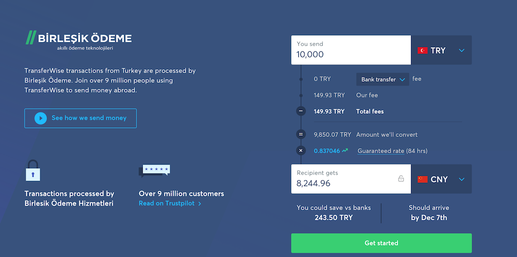Viewport: 517px width, 257px height.
Task: Click the unlock icon in Recipient gets field
Action: point(401,179)
